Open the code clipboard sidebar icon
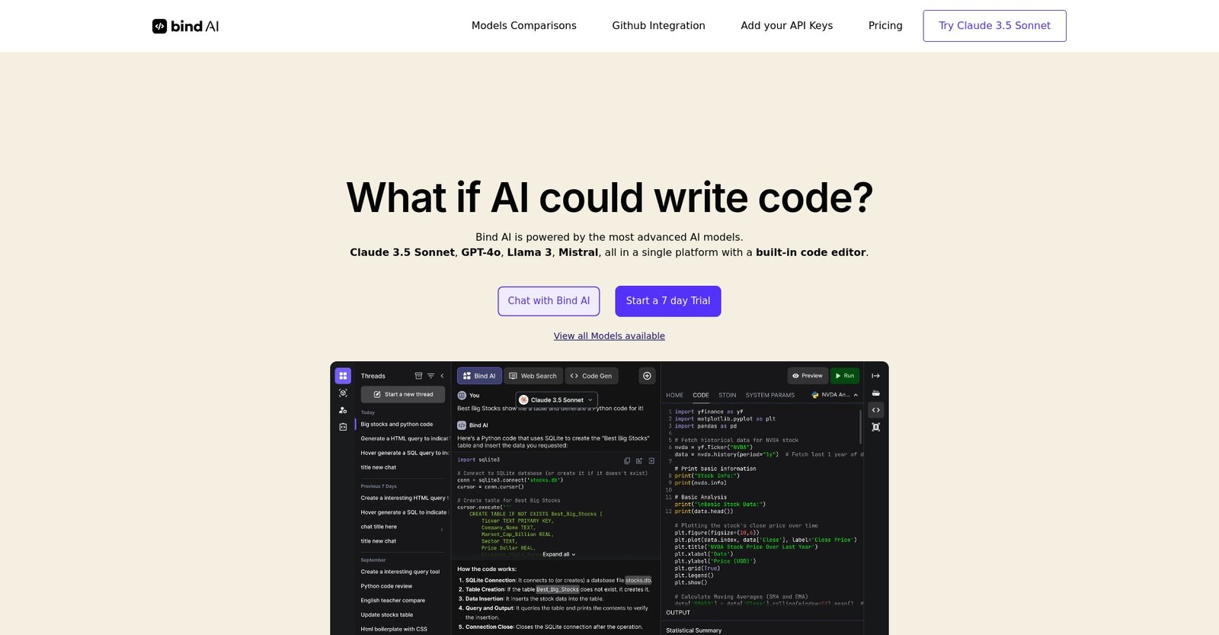This screenshot has width=1219, height=635. click(x=343, y=427)
